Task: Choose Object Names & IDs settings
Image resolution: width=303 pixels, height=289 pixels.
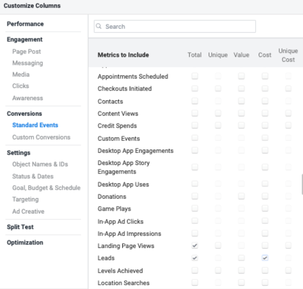Action: click(40, 164)
